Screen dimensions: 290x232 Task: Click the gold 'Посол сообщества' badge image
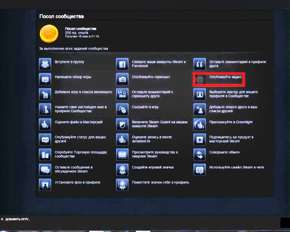click(x=49, y=34)
